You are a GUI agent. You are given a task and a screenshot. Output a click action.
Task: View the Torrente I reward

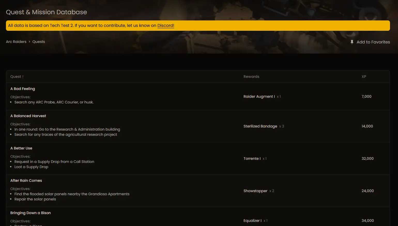coord(252,159)
